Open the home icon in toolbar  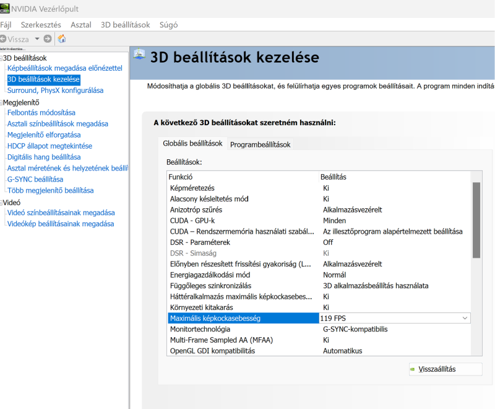pyautogui.click(x=62, y=39)
